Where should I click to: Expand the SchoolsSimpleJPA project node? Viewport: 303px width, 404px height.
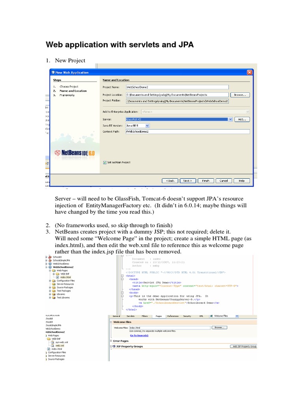click(x=47, y=260)
